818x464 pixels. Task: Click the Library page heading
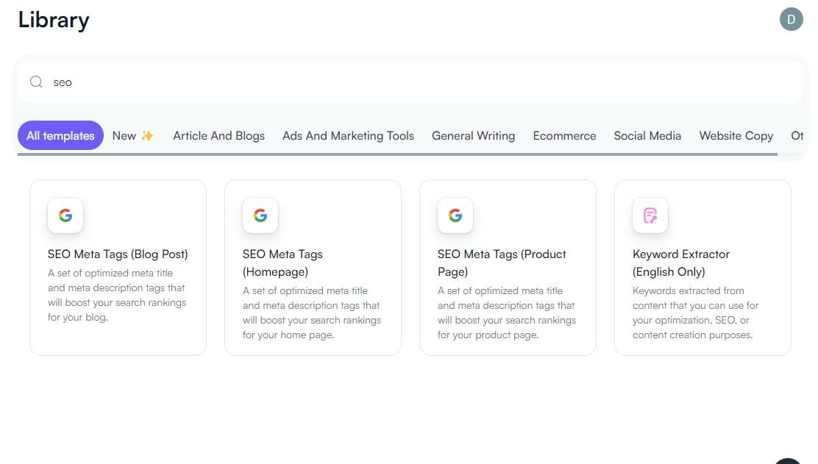click(54, 20)
